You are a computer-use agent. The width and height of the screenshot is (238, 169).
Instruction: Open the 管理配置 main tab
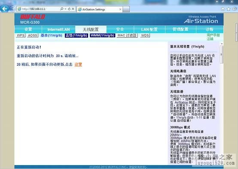pyautogui.click(x=180, y=29)
